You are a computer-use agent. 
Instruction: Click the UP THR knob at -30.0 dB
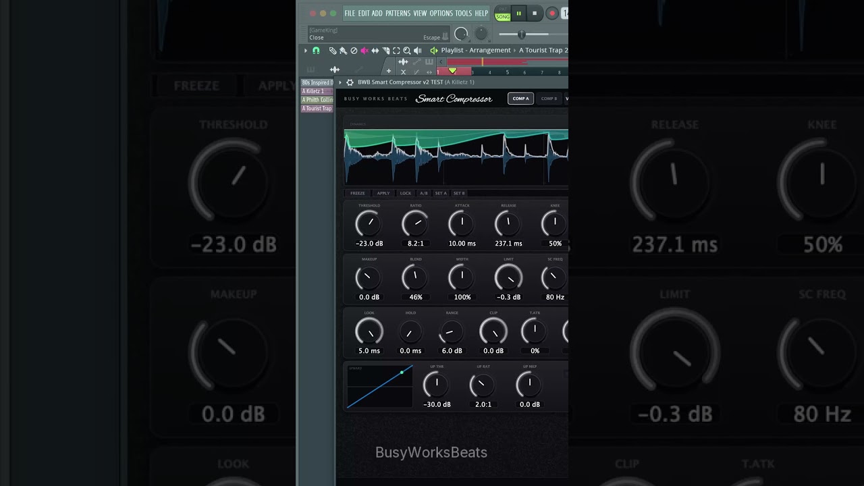coord(436,384)
